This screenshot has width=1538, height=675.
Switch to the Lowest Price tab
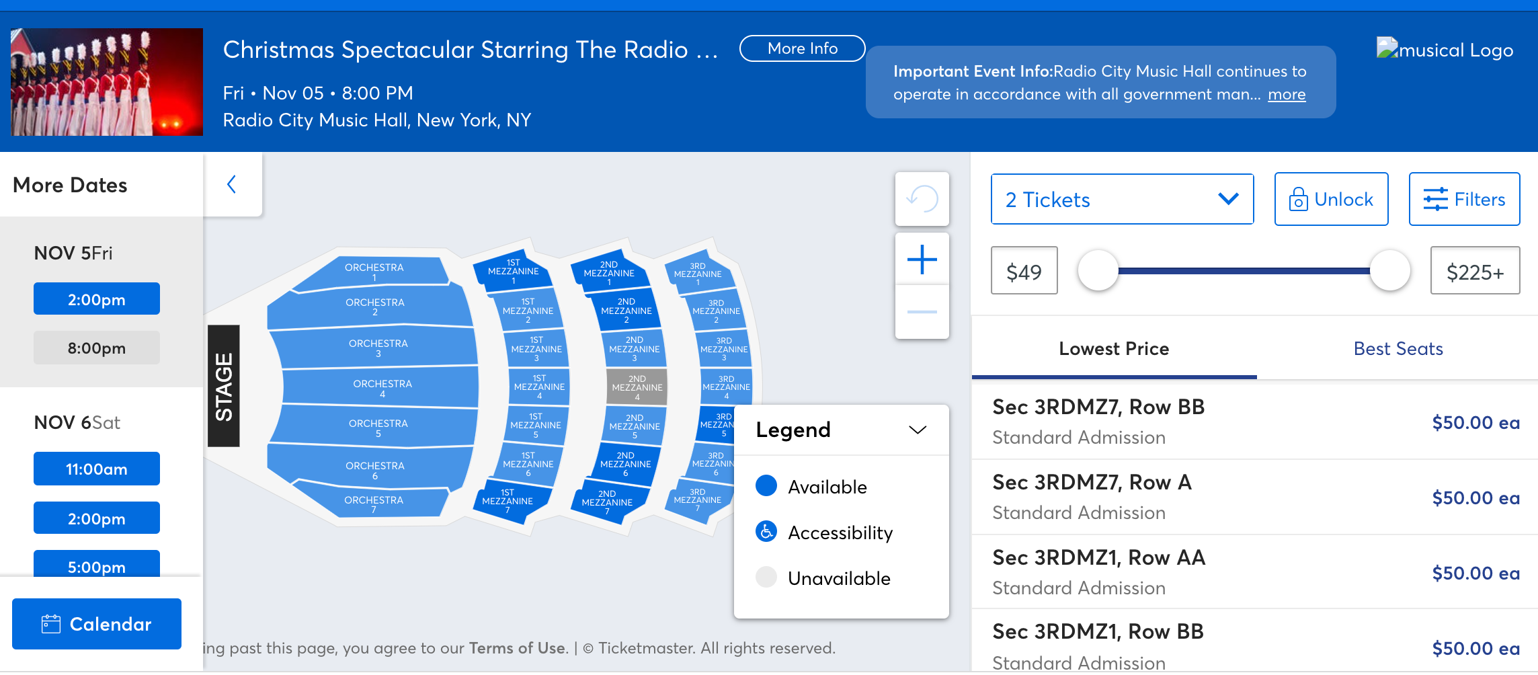(1114, 348)
